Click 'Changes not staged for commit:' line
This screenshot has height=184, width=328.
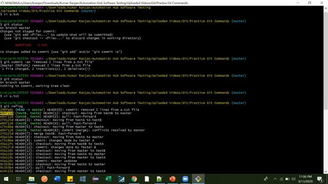pos(28,31)
